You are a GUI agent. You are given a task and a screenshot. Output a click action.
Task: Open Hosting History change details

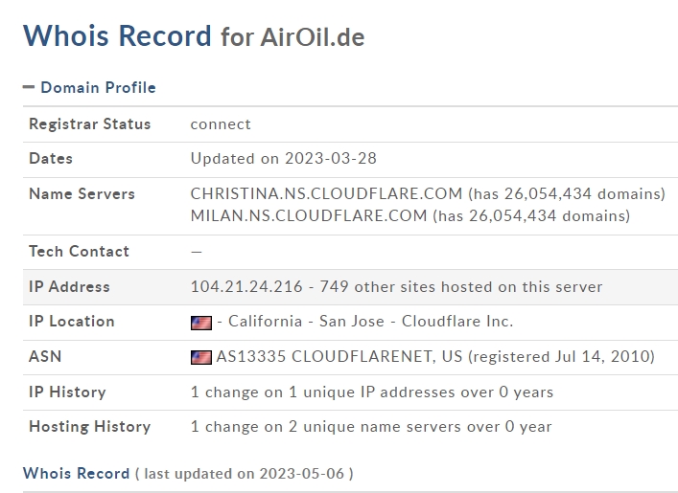coord(371,427)
